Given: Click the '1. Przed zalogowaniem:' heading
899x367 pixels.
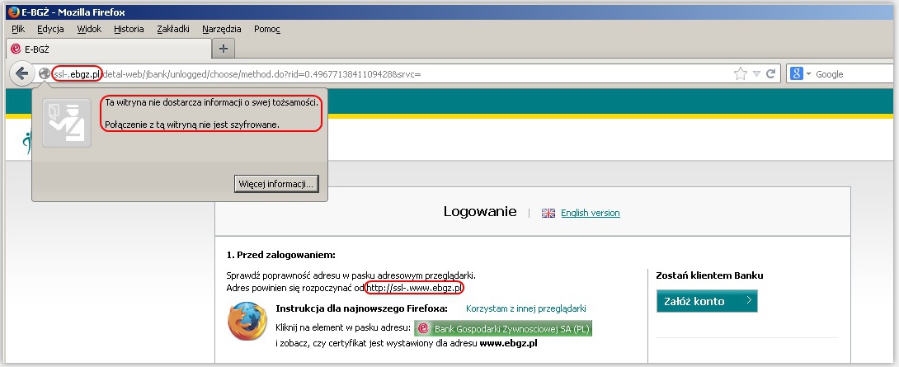Looking at the screenshot, I should [281, 255].
